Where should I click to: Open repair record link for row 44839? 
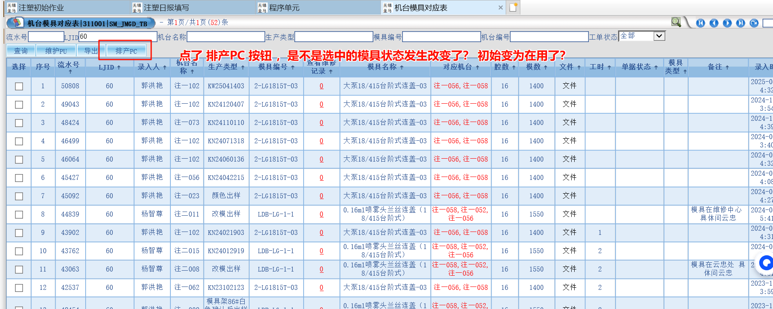(322, 214)
